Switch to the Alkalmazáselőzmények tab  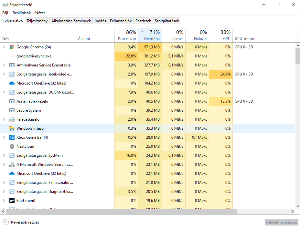71,21
